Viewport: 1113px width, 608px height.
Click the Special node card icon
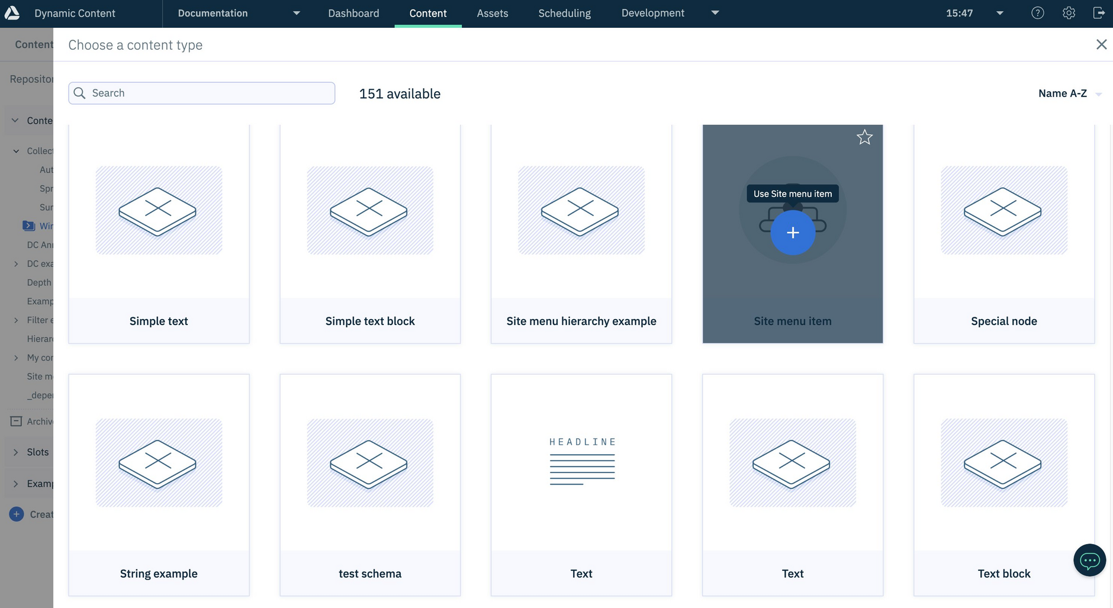click(1003, 211)
